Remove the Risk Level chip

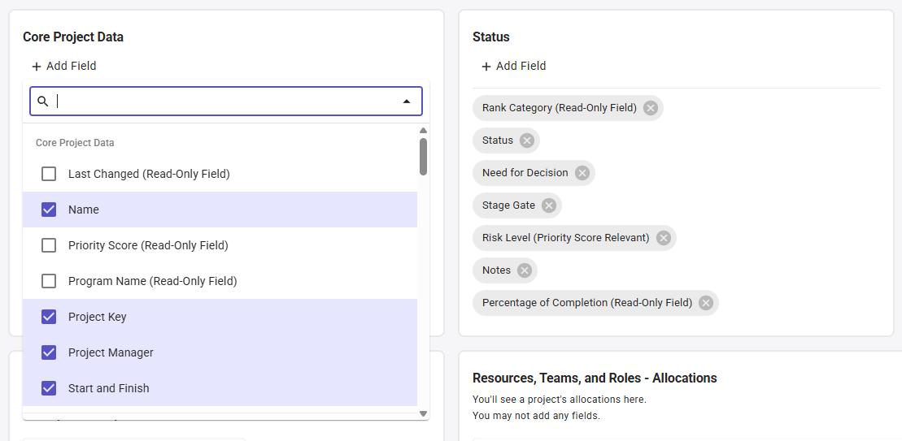[x=663, y=238]
